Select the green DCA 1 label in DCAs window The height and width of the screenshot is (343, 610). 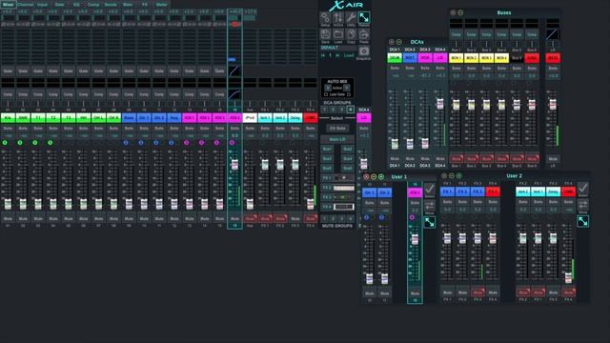point(395,57)
